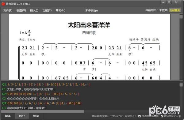Click the arranger credit 杨鸿年 黎英海 改编

point(144,39)
